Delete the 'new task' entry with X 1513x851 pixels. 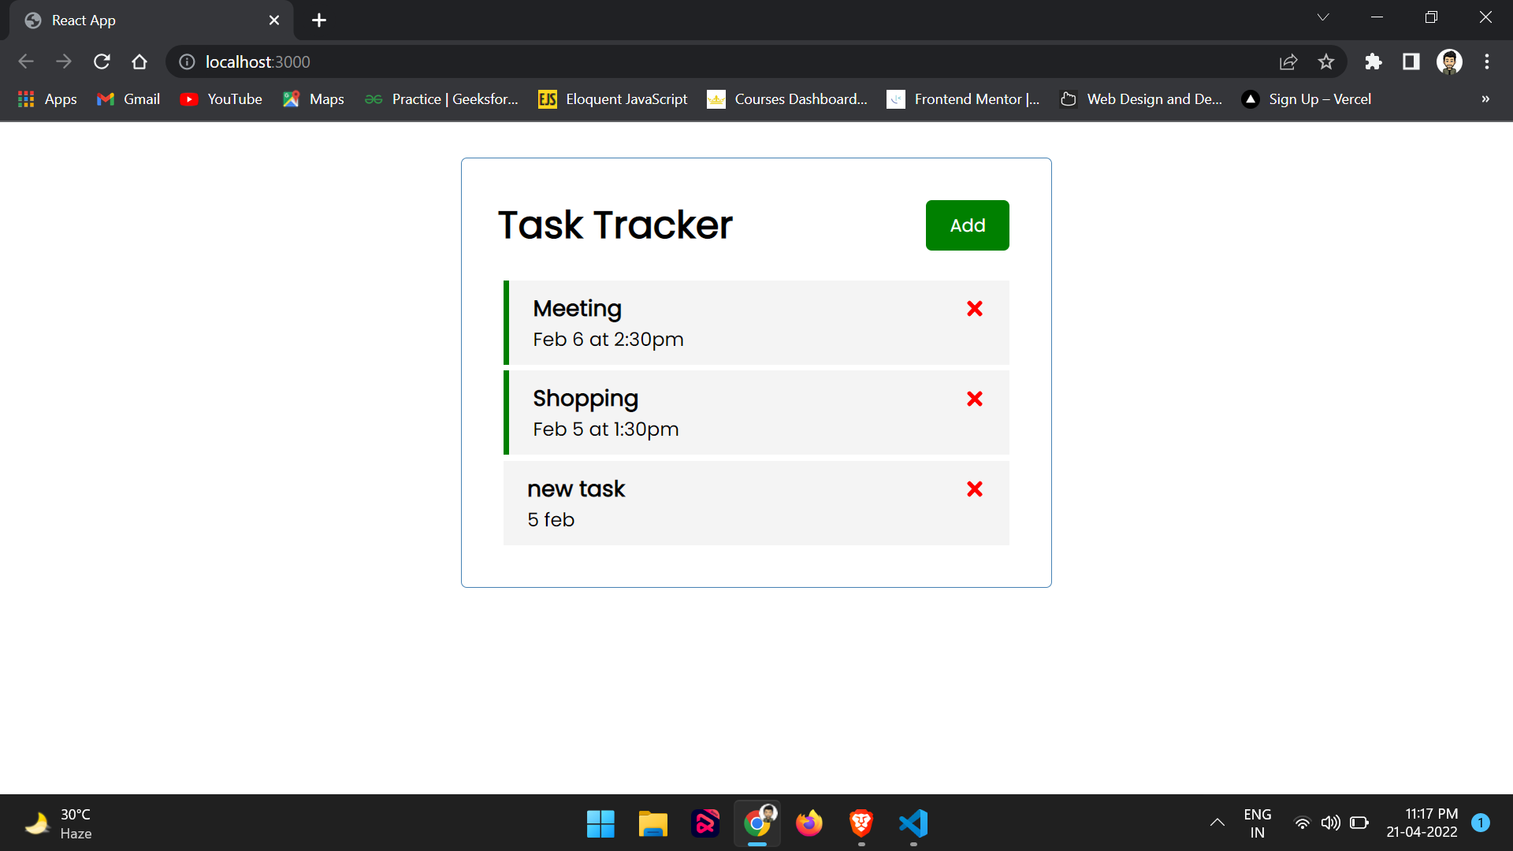tap(975, 489)
